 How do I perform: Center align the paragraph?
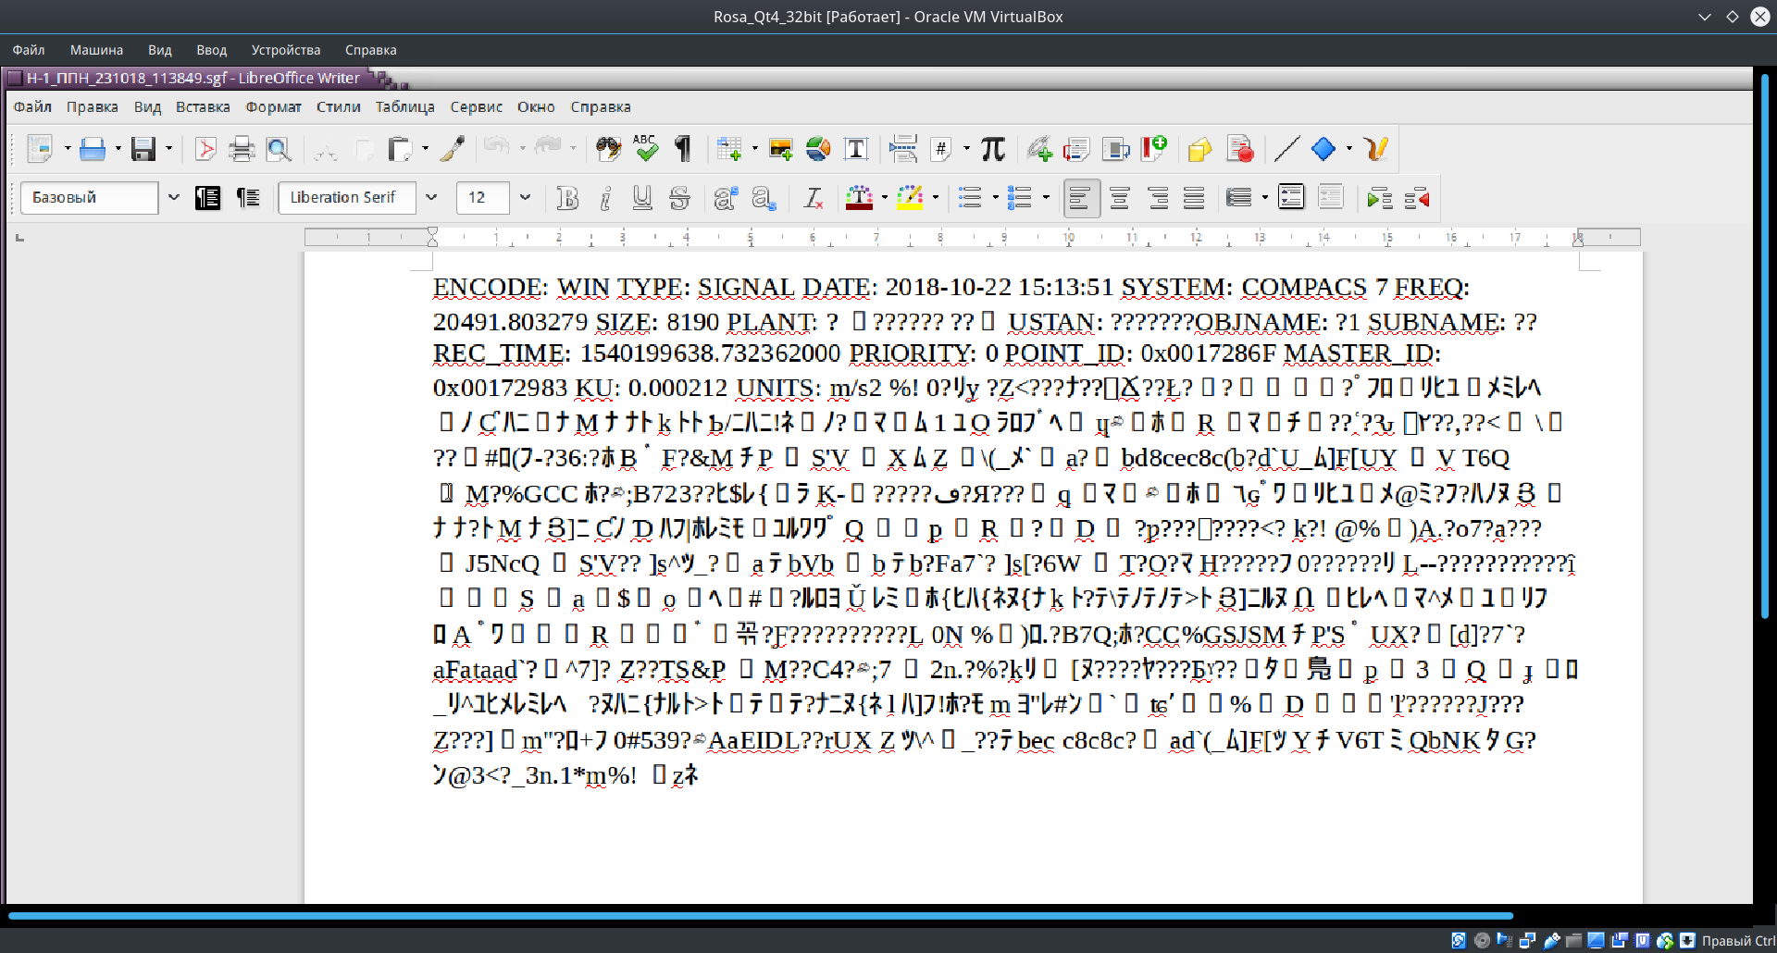[x=1120, y=198]
